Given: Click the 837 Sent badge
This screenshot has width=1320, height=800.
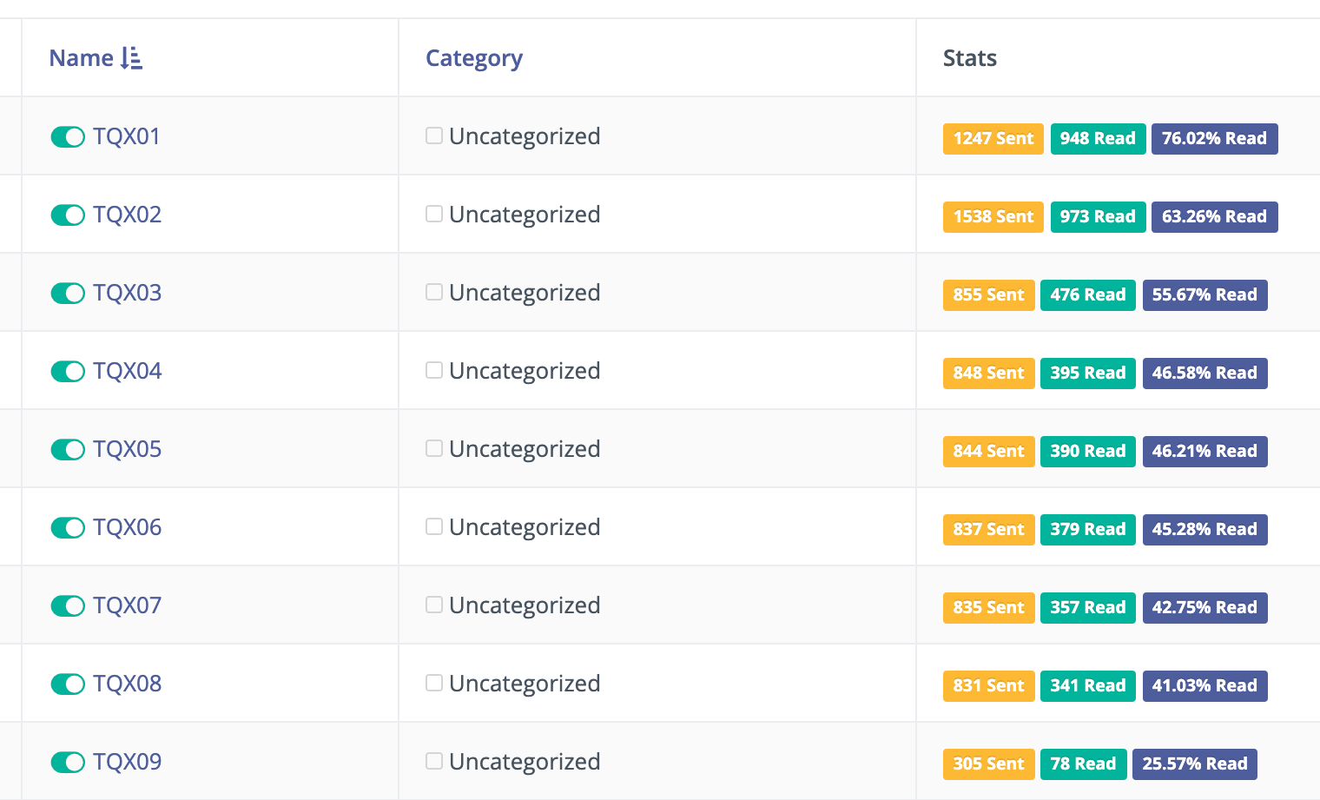Looking at the screenshot, I should 988,530.
